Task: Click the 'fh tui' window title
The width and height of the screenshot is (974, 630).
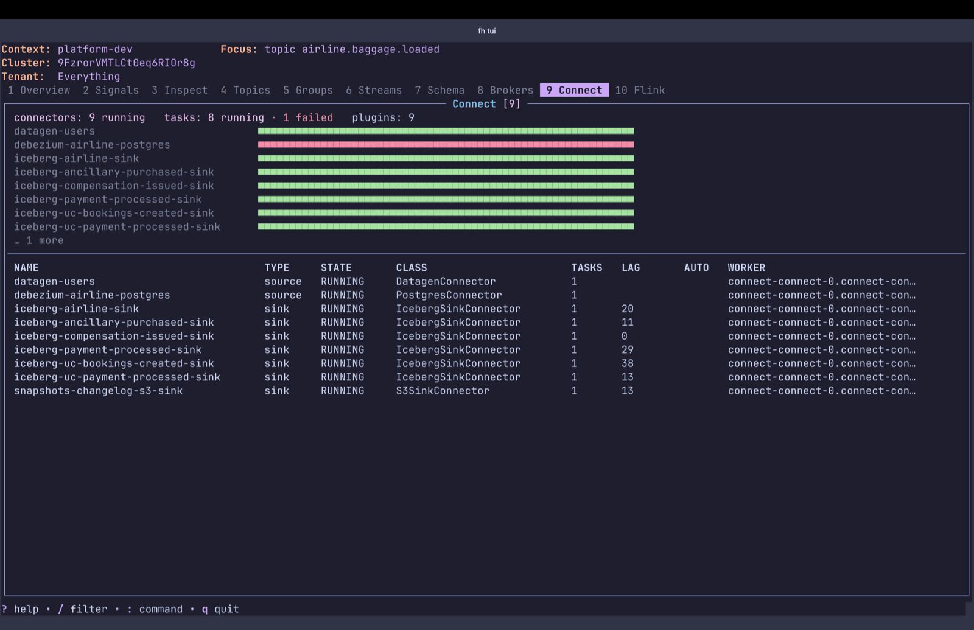Action: click(487, 31)
